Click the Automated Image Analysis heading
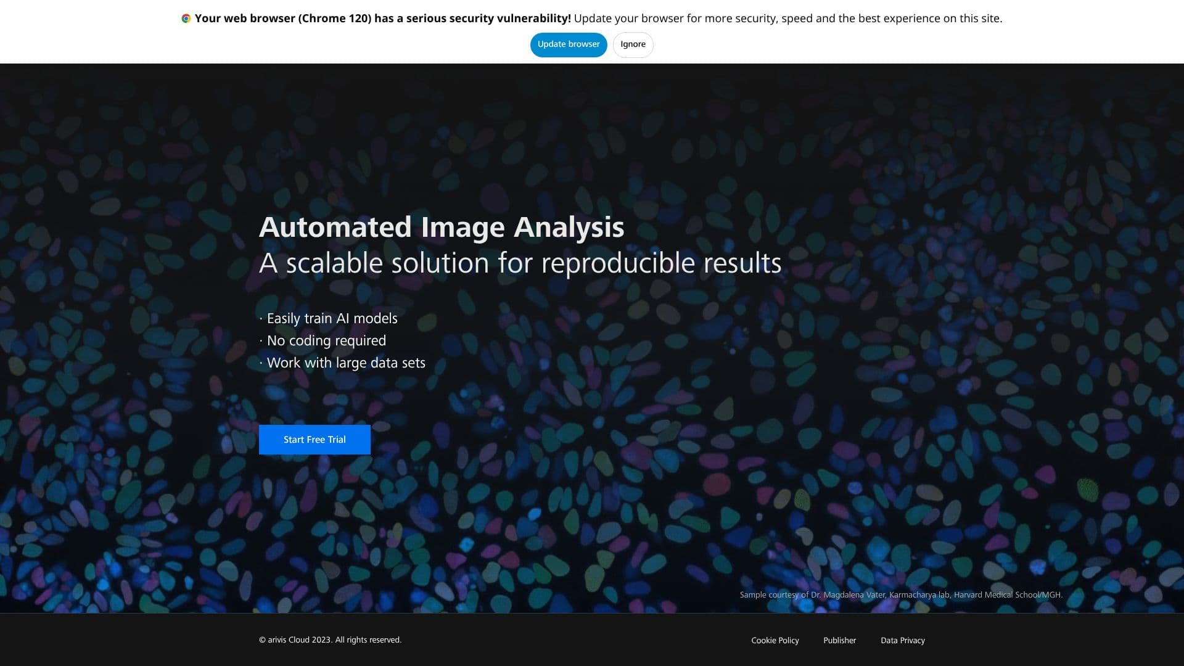Image resolution: width=1184 pixels, height=666 pixels. click(442, 228)
